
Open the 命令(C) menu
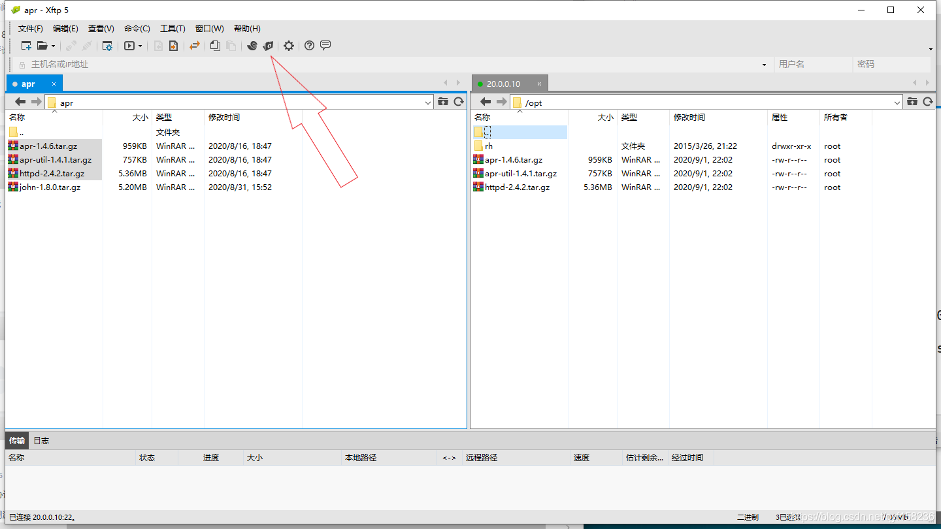tap(137, 29)
